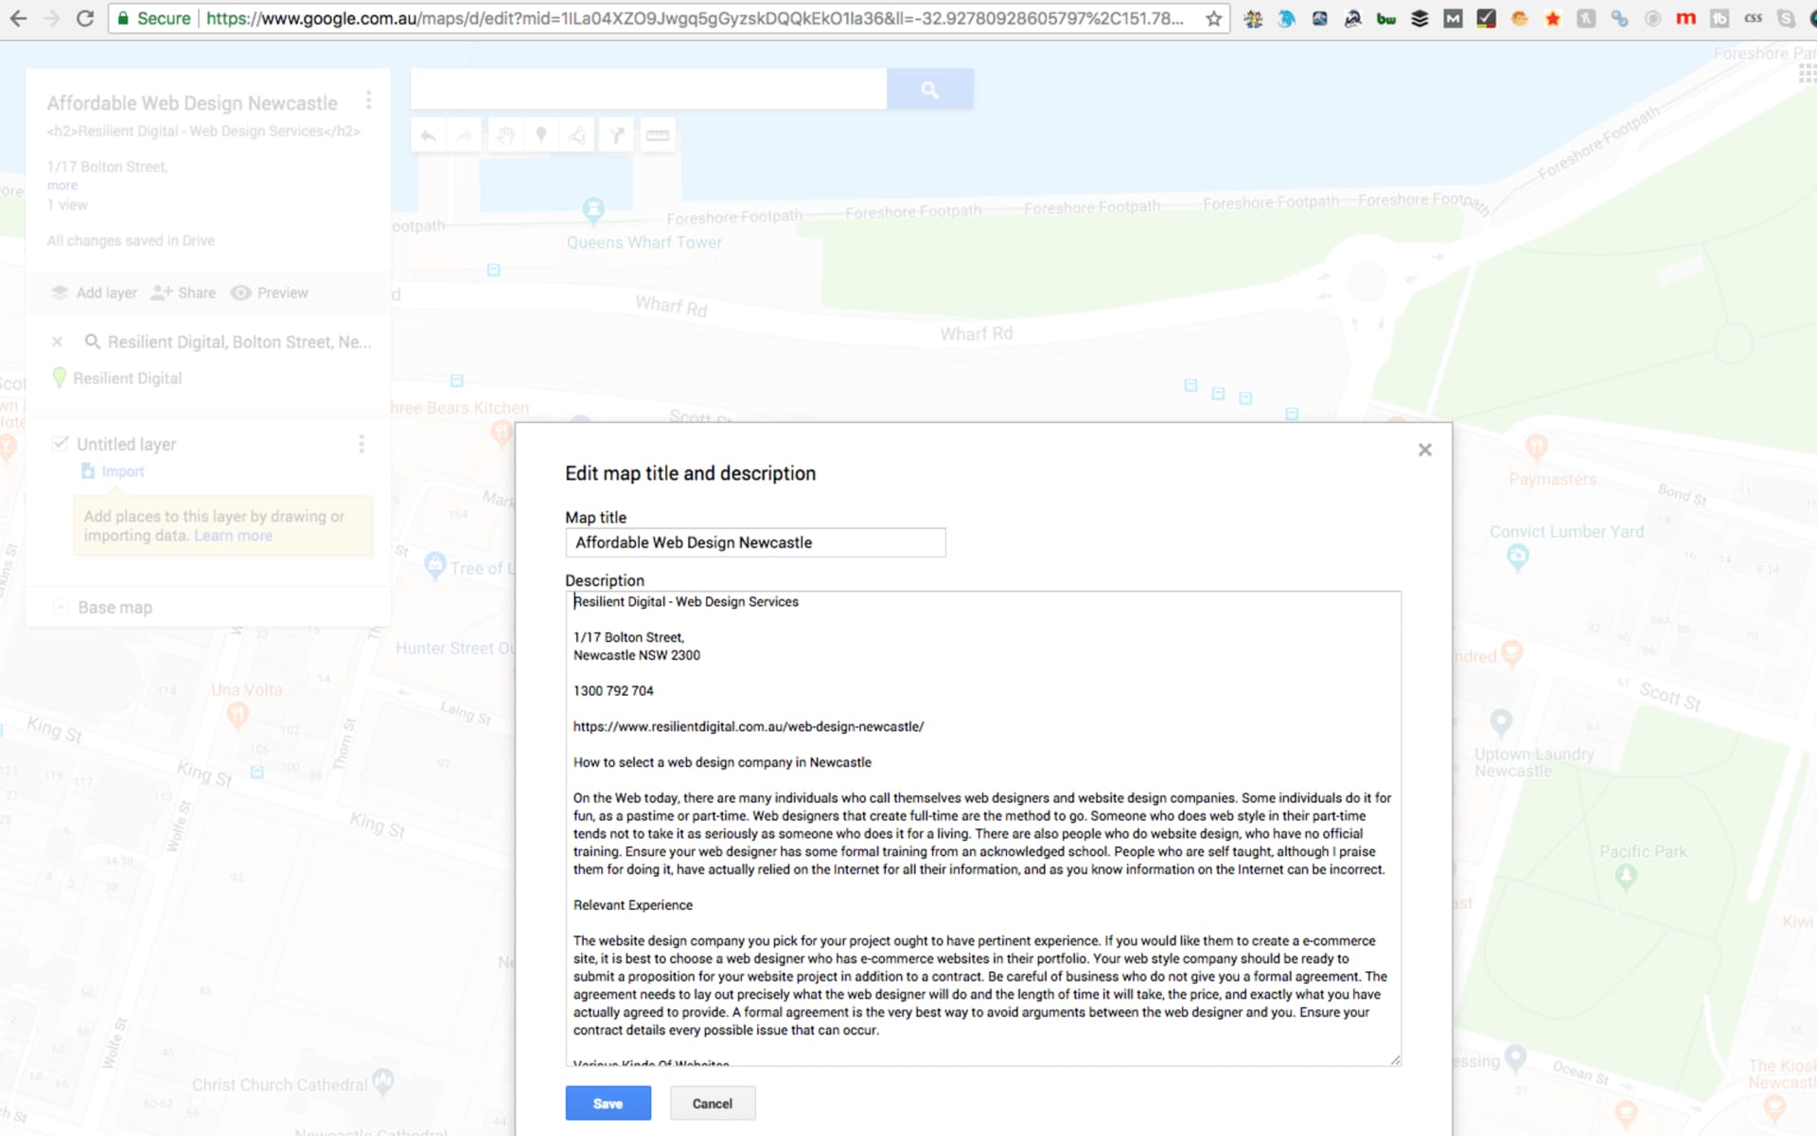Select the Add directions tool
This screenshot has height=1136, width=1817.
click(616, 135)
